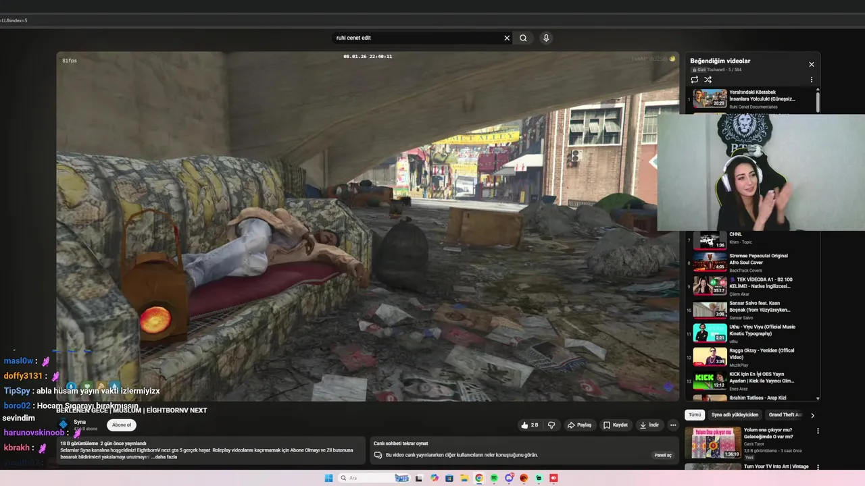Open Task View on taskbar

(x=418, y=478)
